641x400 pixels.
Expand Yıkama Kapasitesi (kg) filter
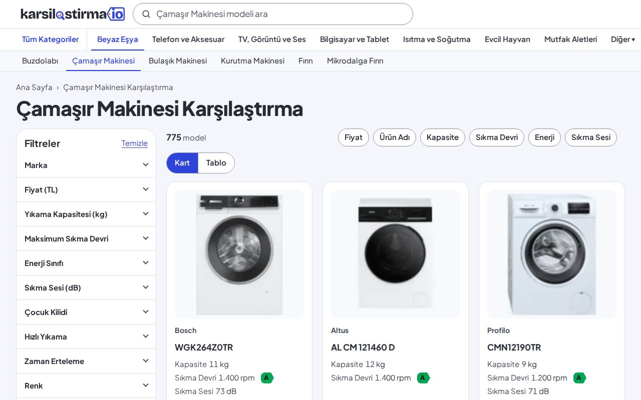(x=86, y=214)
